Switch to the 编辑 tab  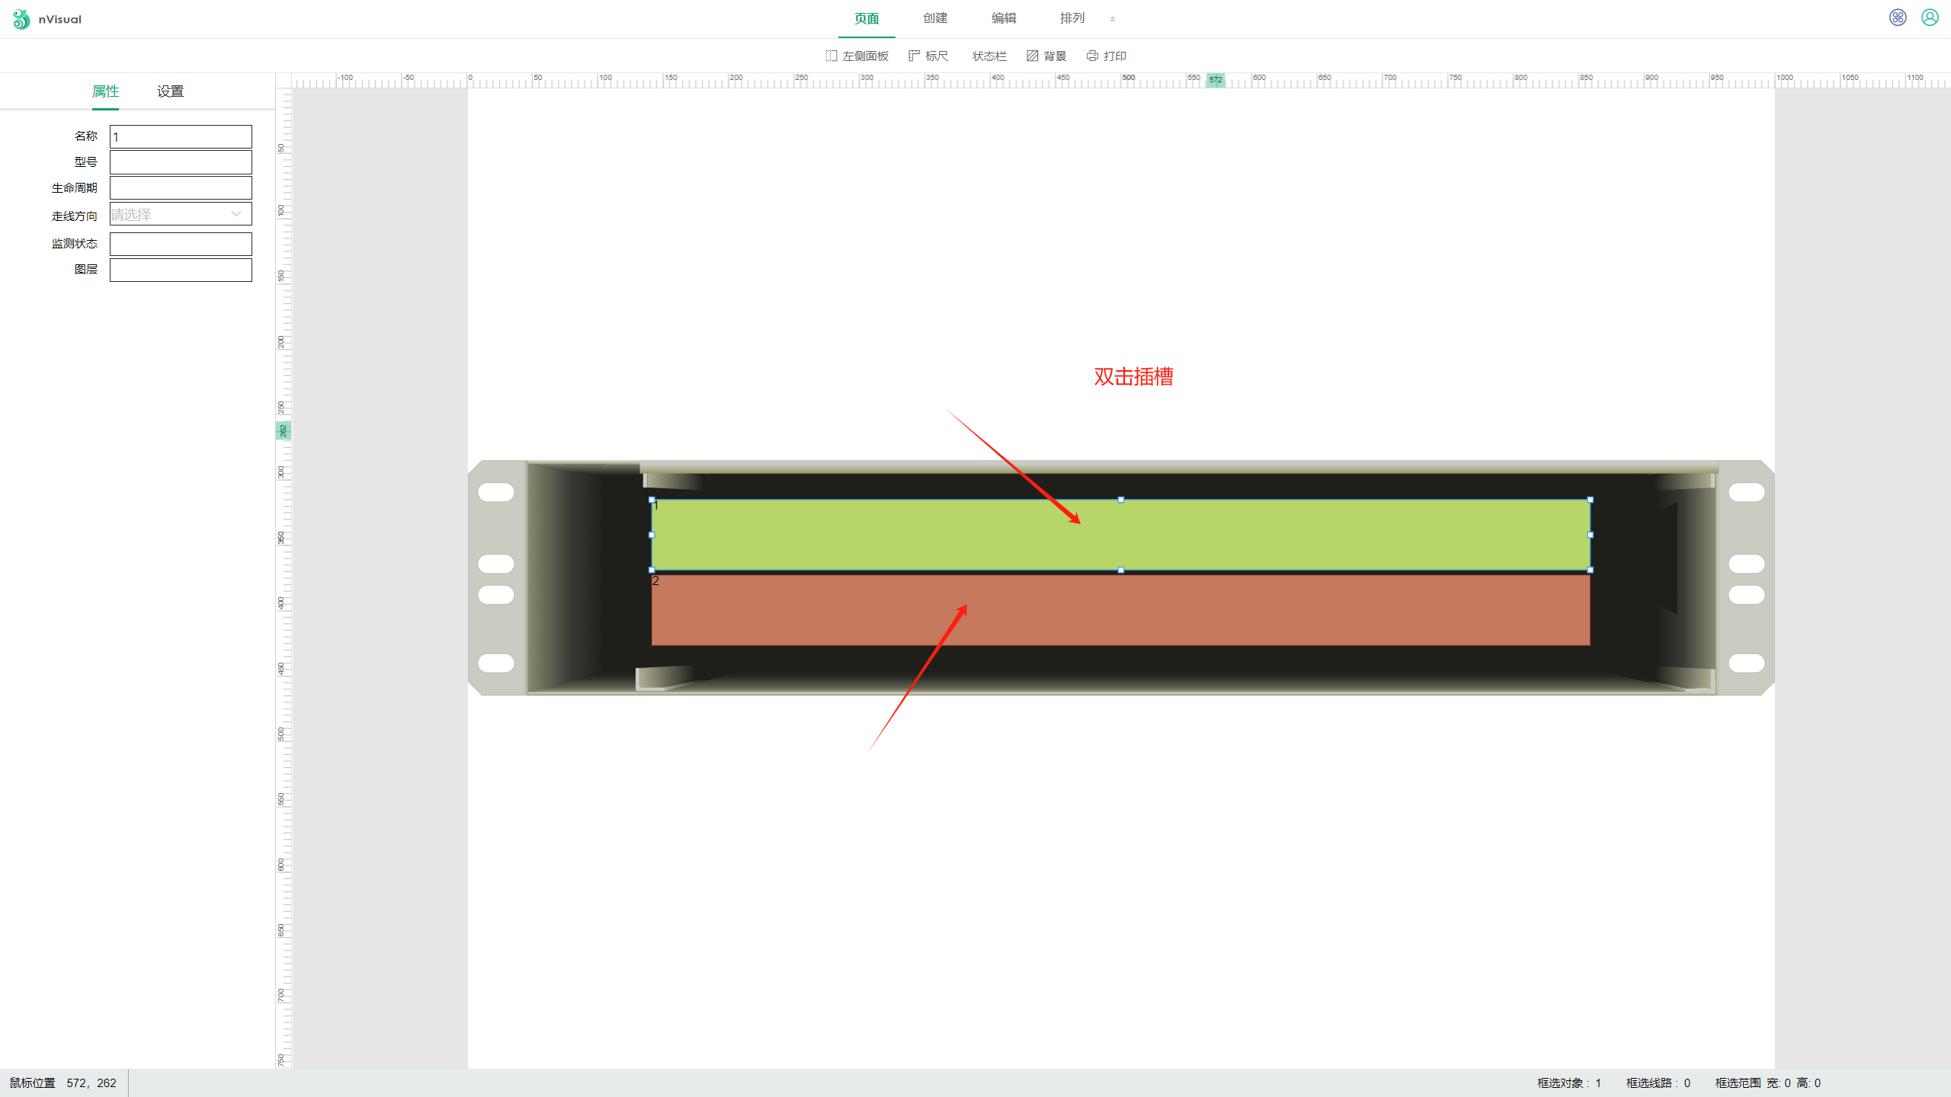1004,18
